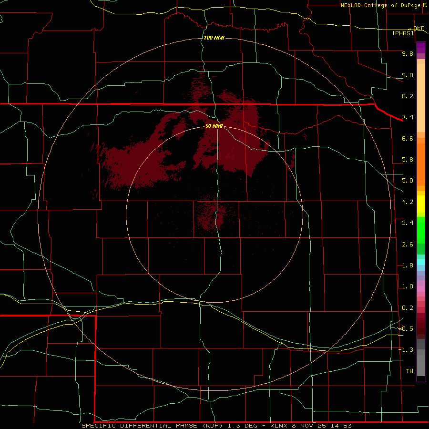
Task: Click the KLNX radar site identifier
Action: coord(279,426)
